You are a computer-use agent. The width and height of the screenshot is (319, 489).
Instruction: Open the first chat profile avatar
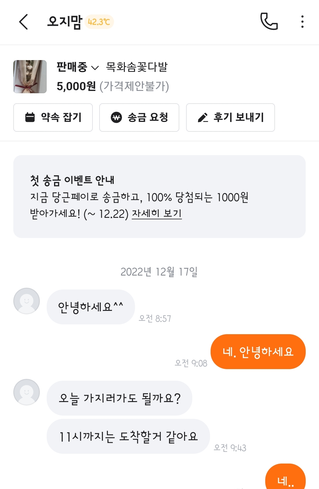tap(27, 301)
